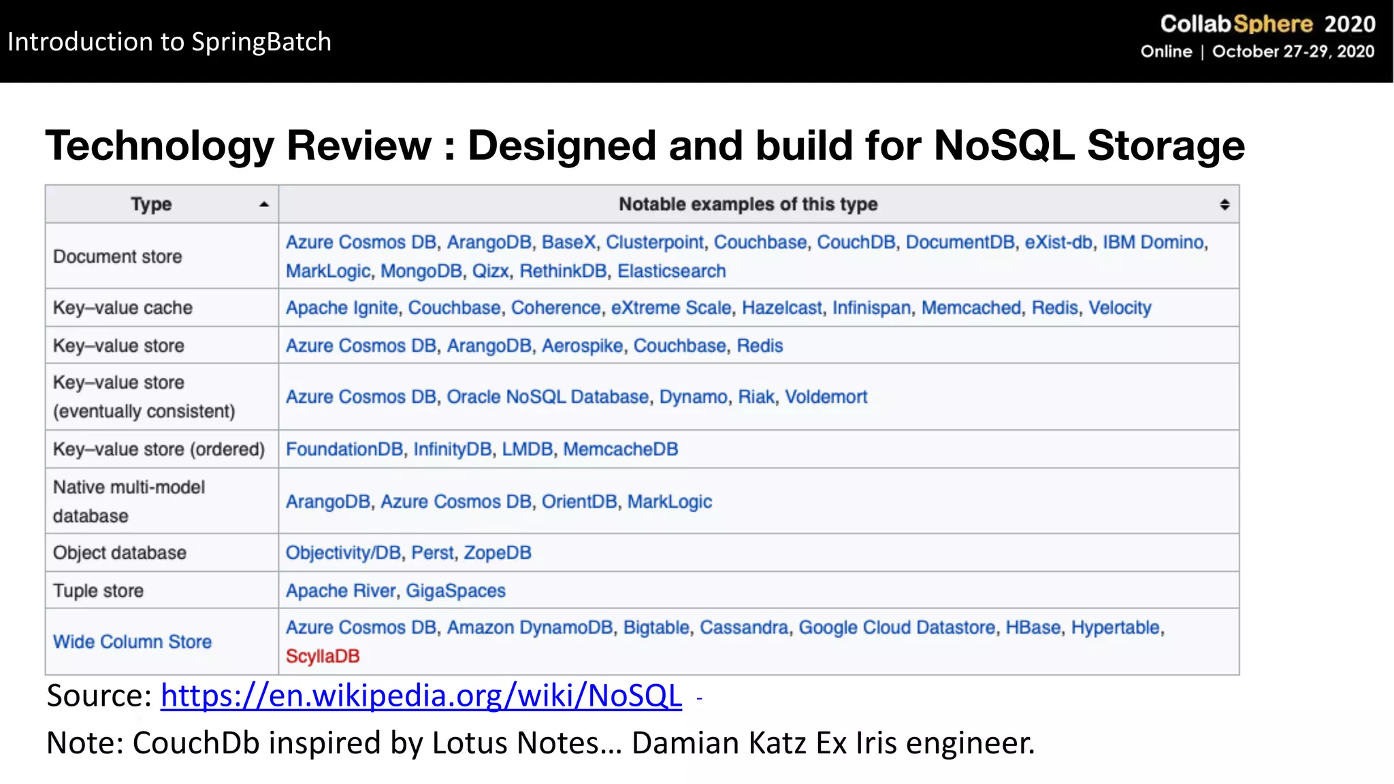
Task: Open the eXist-db link
Action: (1058, 242)
